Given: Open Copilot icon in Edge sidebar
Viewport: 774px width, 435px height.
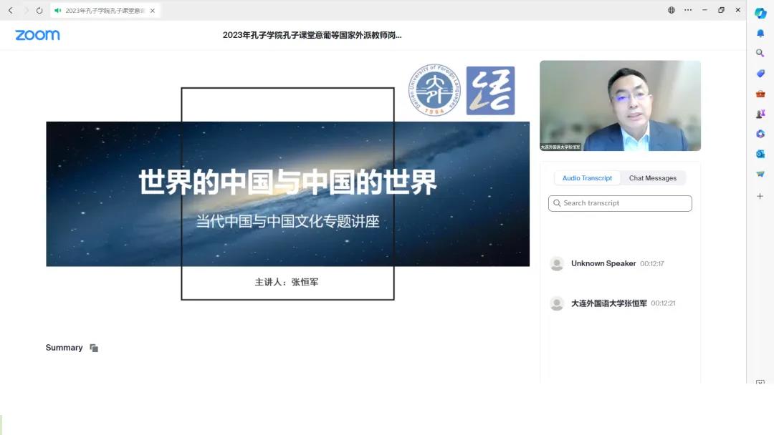Looking at the screenshot, I should pyautogui.click(x=760, y=14).
